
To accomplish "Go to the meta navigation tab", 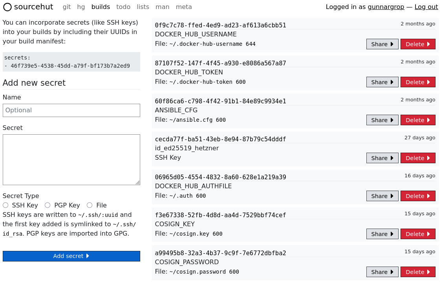I will tap(184, 7).
